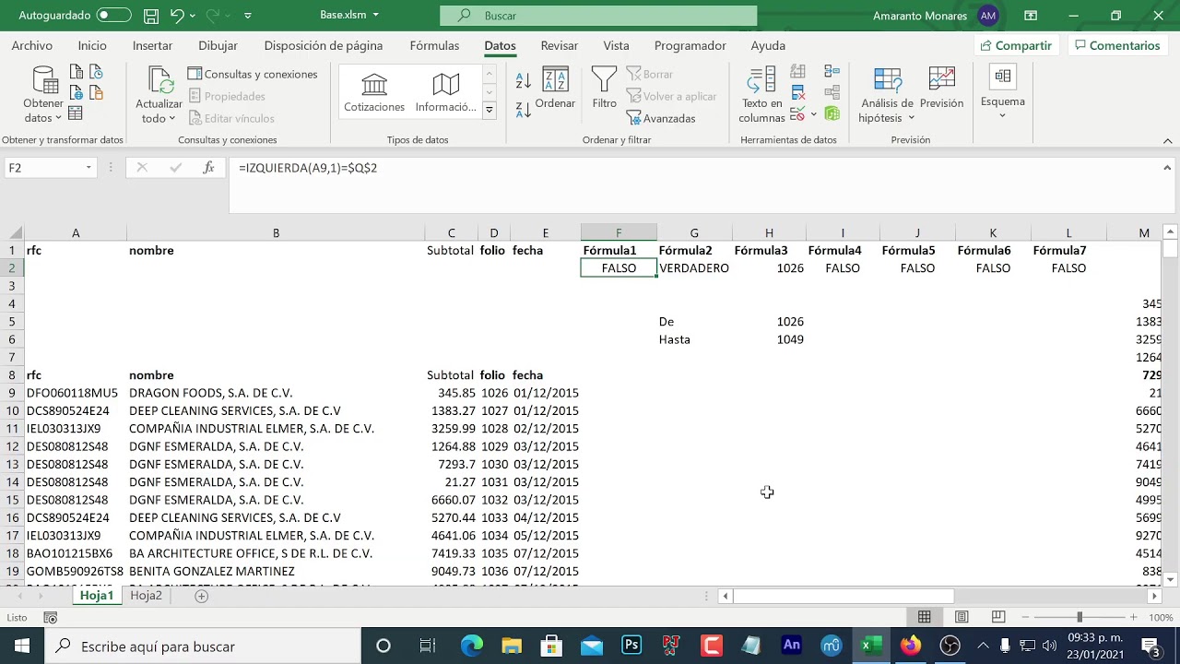Expand Data Validation dropdown arrow
Viewport: 1180px width, 664px height.
813,114
